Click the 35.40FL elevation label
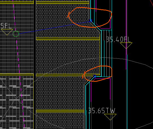The image size is (153, 129). point(118,40)
